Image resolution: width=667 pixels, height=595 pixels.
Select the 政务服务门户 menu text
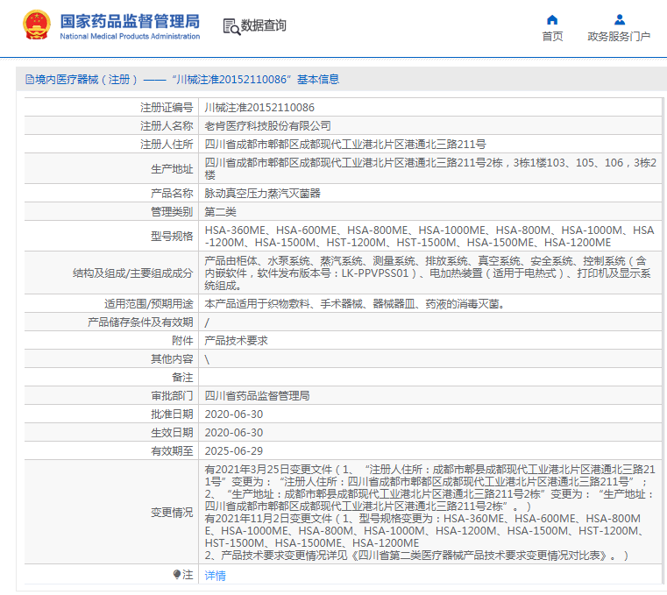click(x=619, y=37)
